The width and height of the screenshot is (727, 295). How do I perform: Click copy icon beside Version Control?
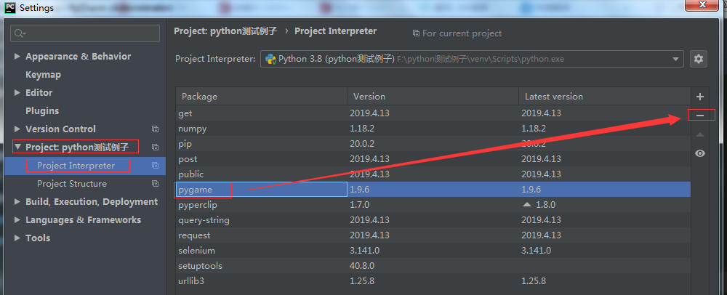[156, 129]
